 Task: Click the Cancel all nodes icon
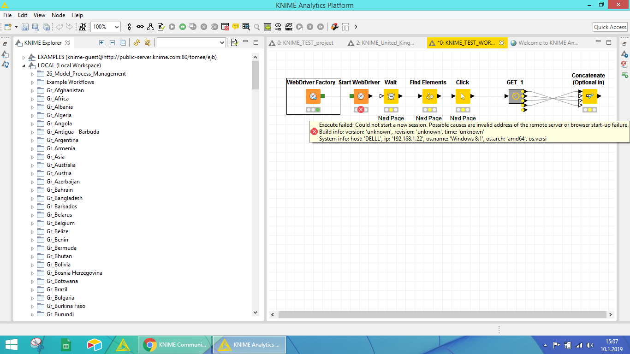tap(214, 27)
